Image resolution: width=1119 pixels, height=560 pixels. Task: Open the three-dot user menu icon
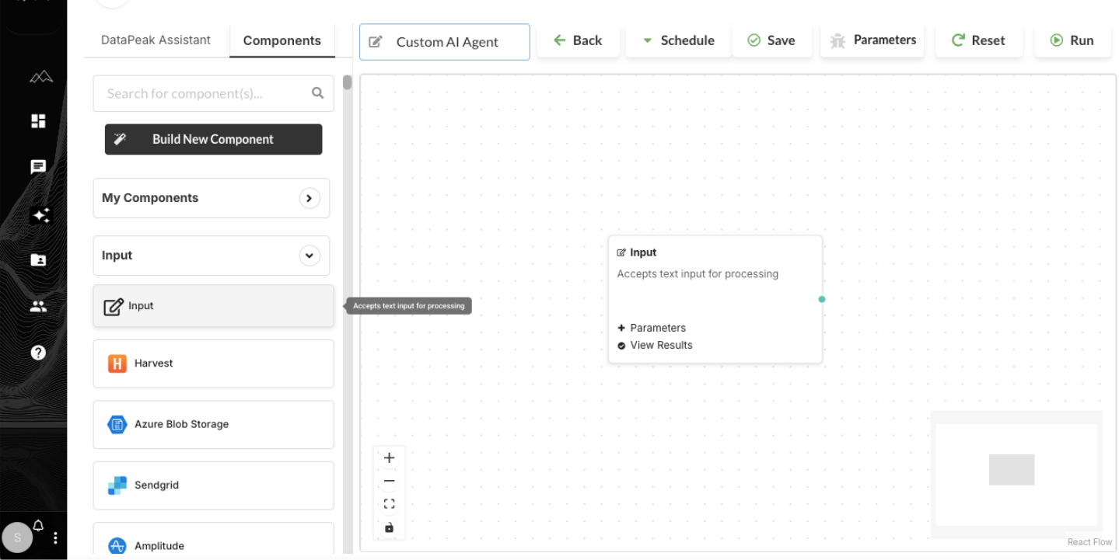pos(55,537)
